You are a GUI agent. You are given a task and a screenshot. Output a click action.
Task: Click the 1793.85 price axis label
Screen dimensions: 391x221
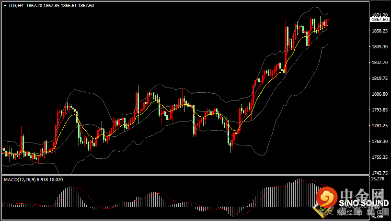tap(379, 110)
